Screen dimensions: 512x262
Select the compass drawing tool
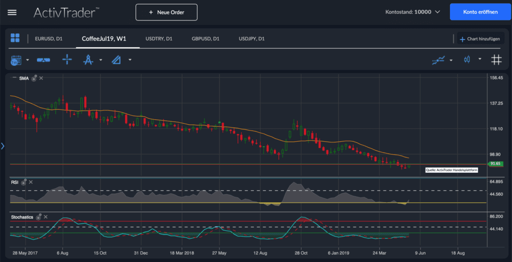pyautogui.click(x=88, y=60)
